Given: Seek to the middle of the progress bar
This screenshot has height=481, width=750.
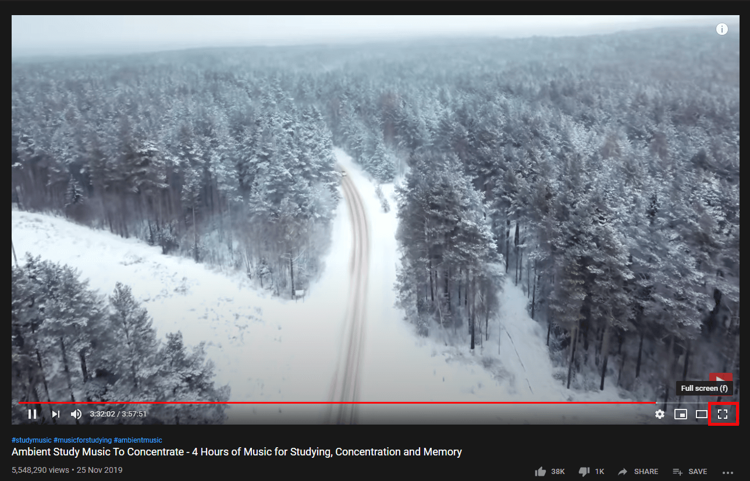Looking at the screenshot, I should click(375, 402).
